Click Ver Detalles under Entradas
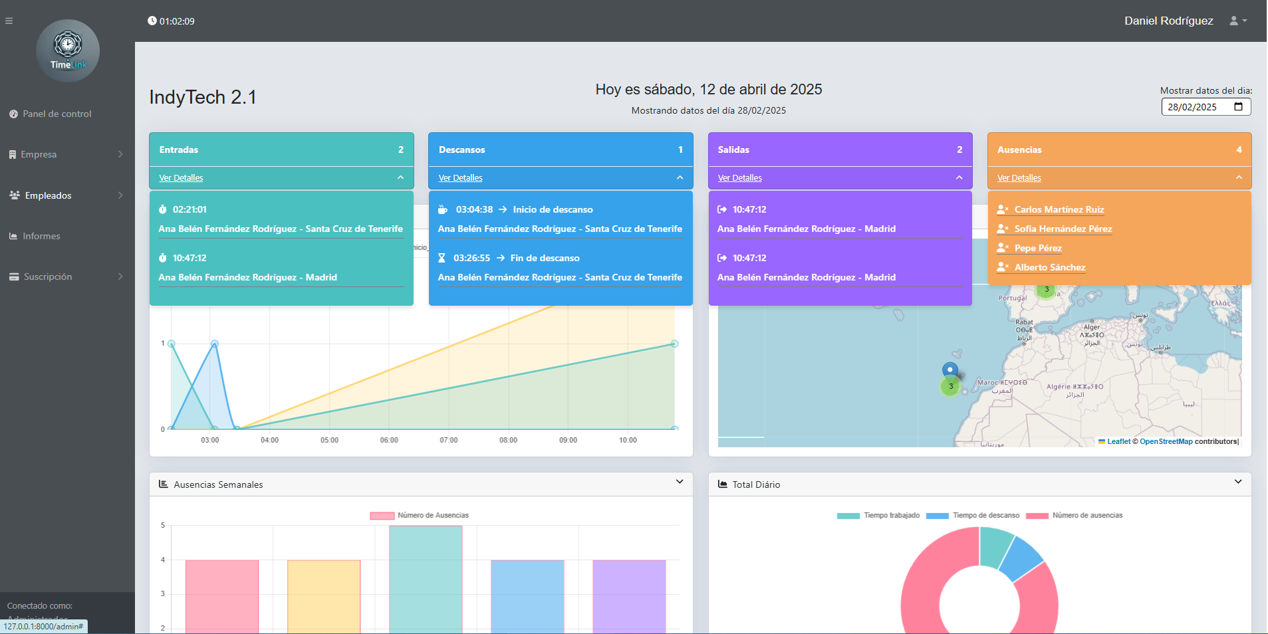Image resolution: width=1268 pixels, height=634 pixels. 181,178
